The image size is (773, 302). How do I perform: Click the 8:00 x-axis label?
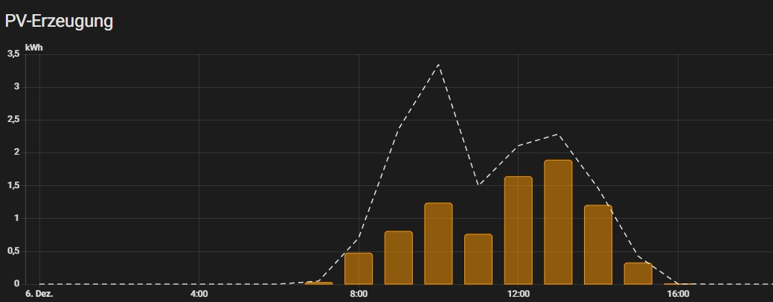[x=359, y=295]
